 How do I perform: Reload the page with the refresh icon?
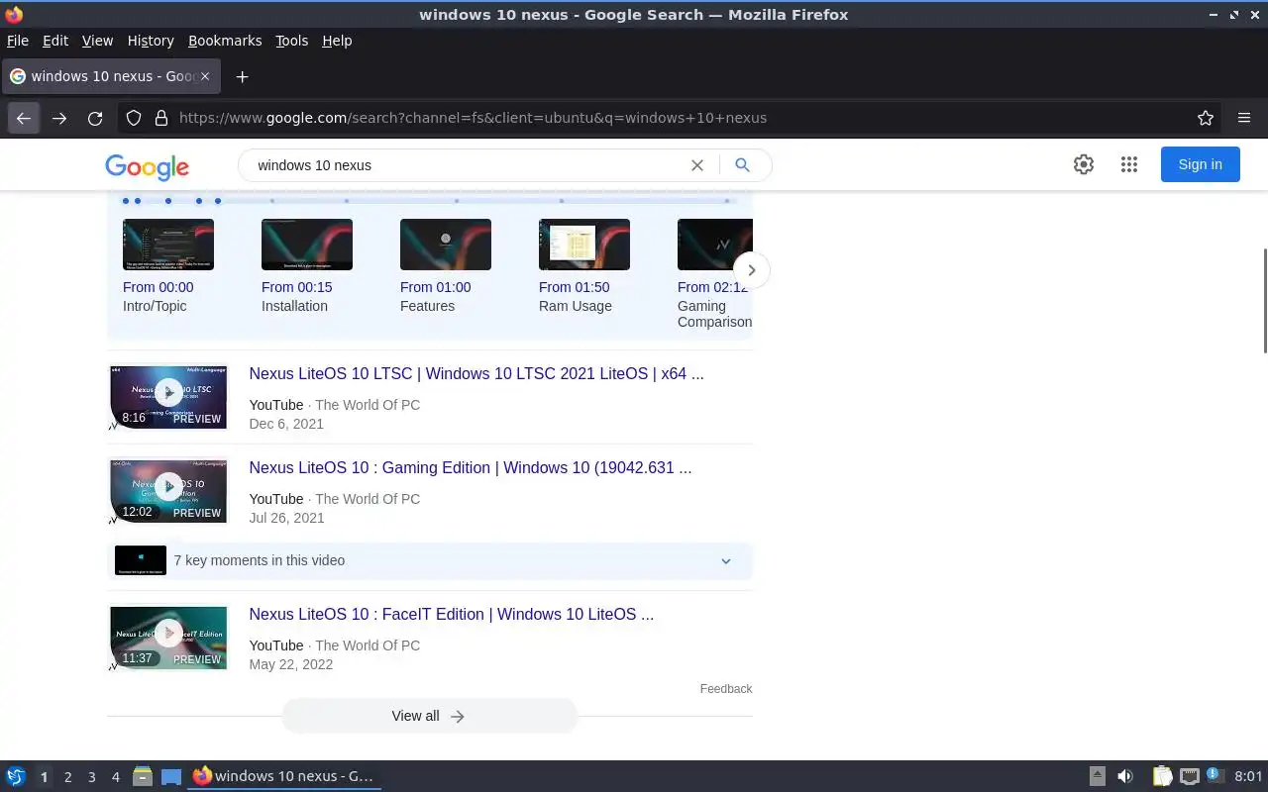[x=95, y=118]
